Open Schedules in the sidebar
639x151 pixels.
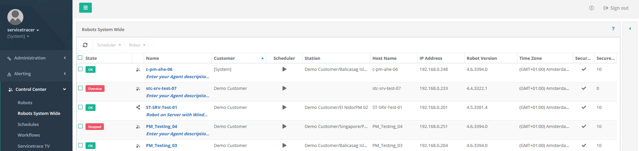point(28,124)
